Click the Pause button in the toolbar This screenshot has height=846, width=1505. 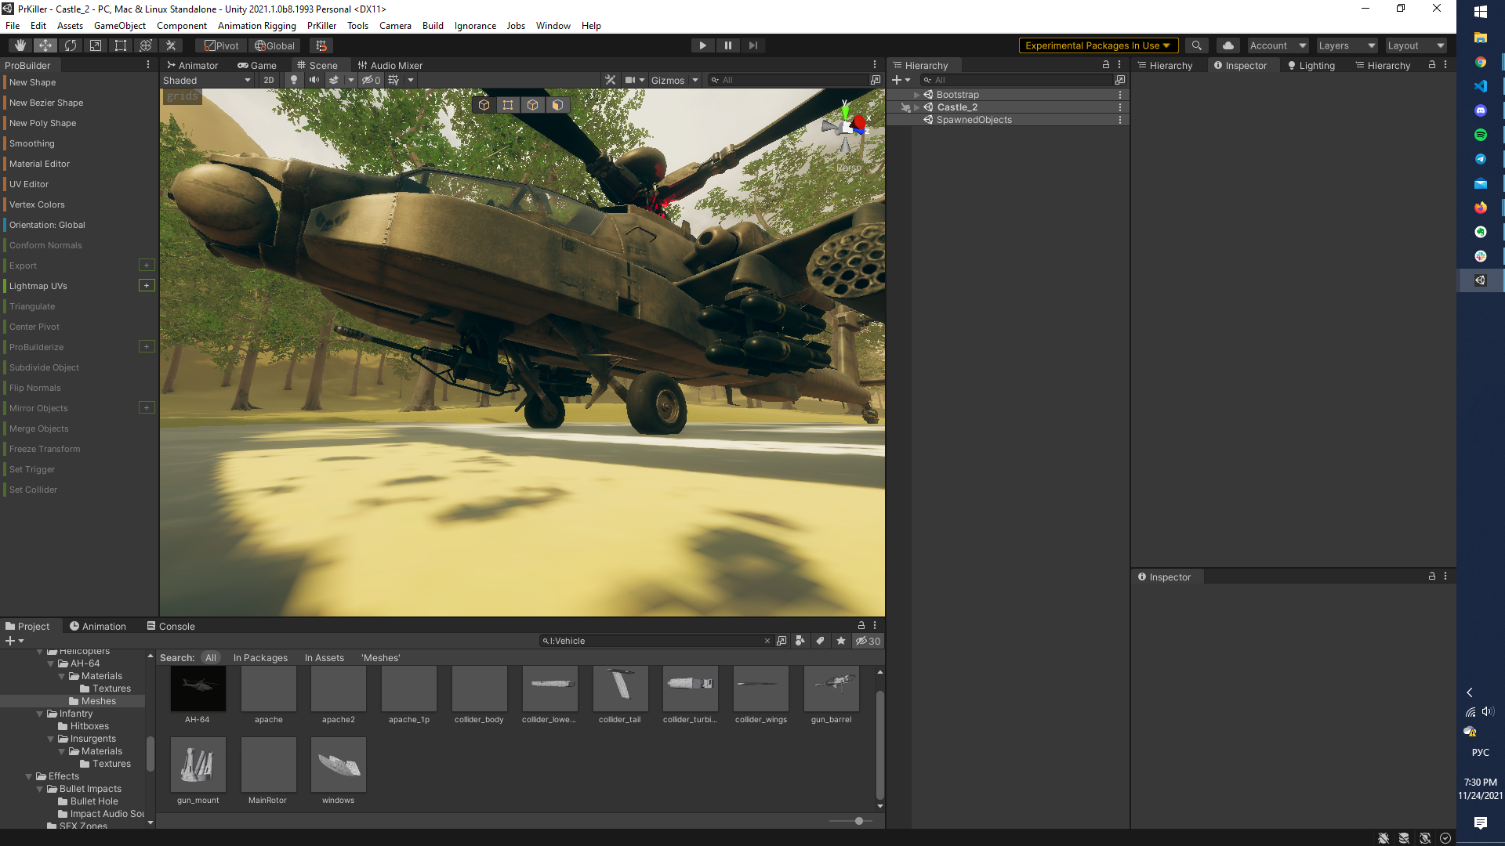[727, 45]
